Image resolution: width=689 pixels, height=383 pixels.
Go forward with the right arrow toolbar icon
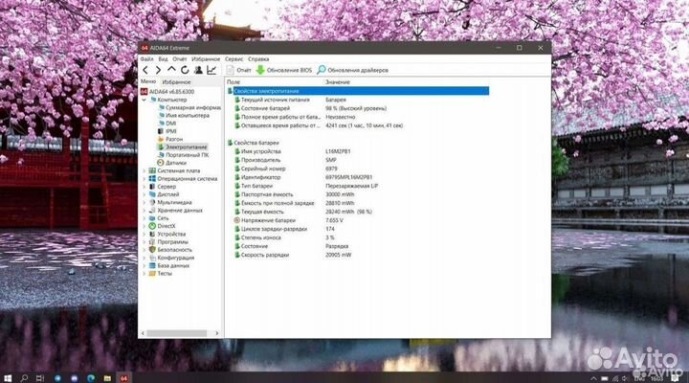coord(158,70)
